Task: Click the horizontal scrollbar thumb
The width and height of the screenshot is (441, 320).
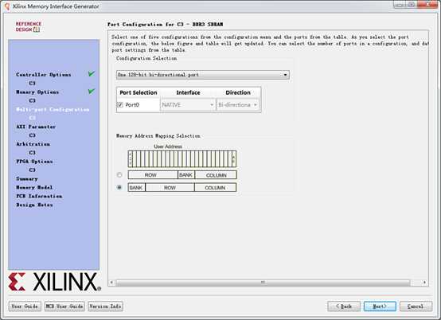Action: pyautogui.click(x=263, y=282)
